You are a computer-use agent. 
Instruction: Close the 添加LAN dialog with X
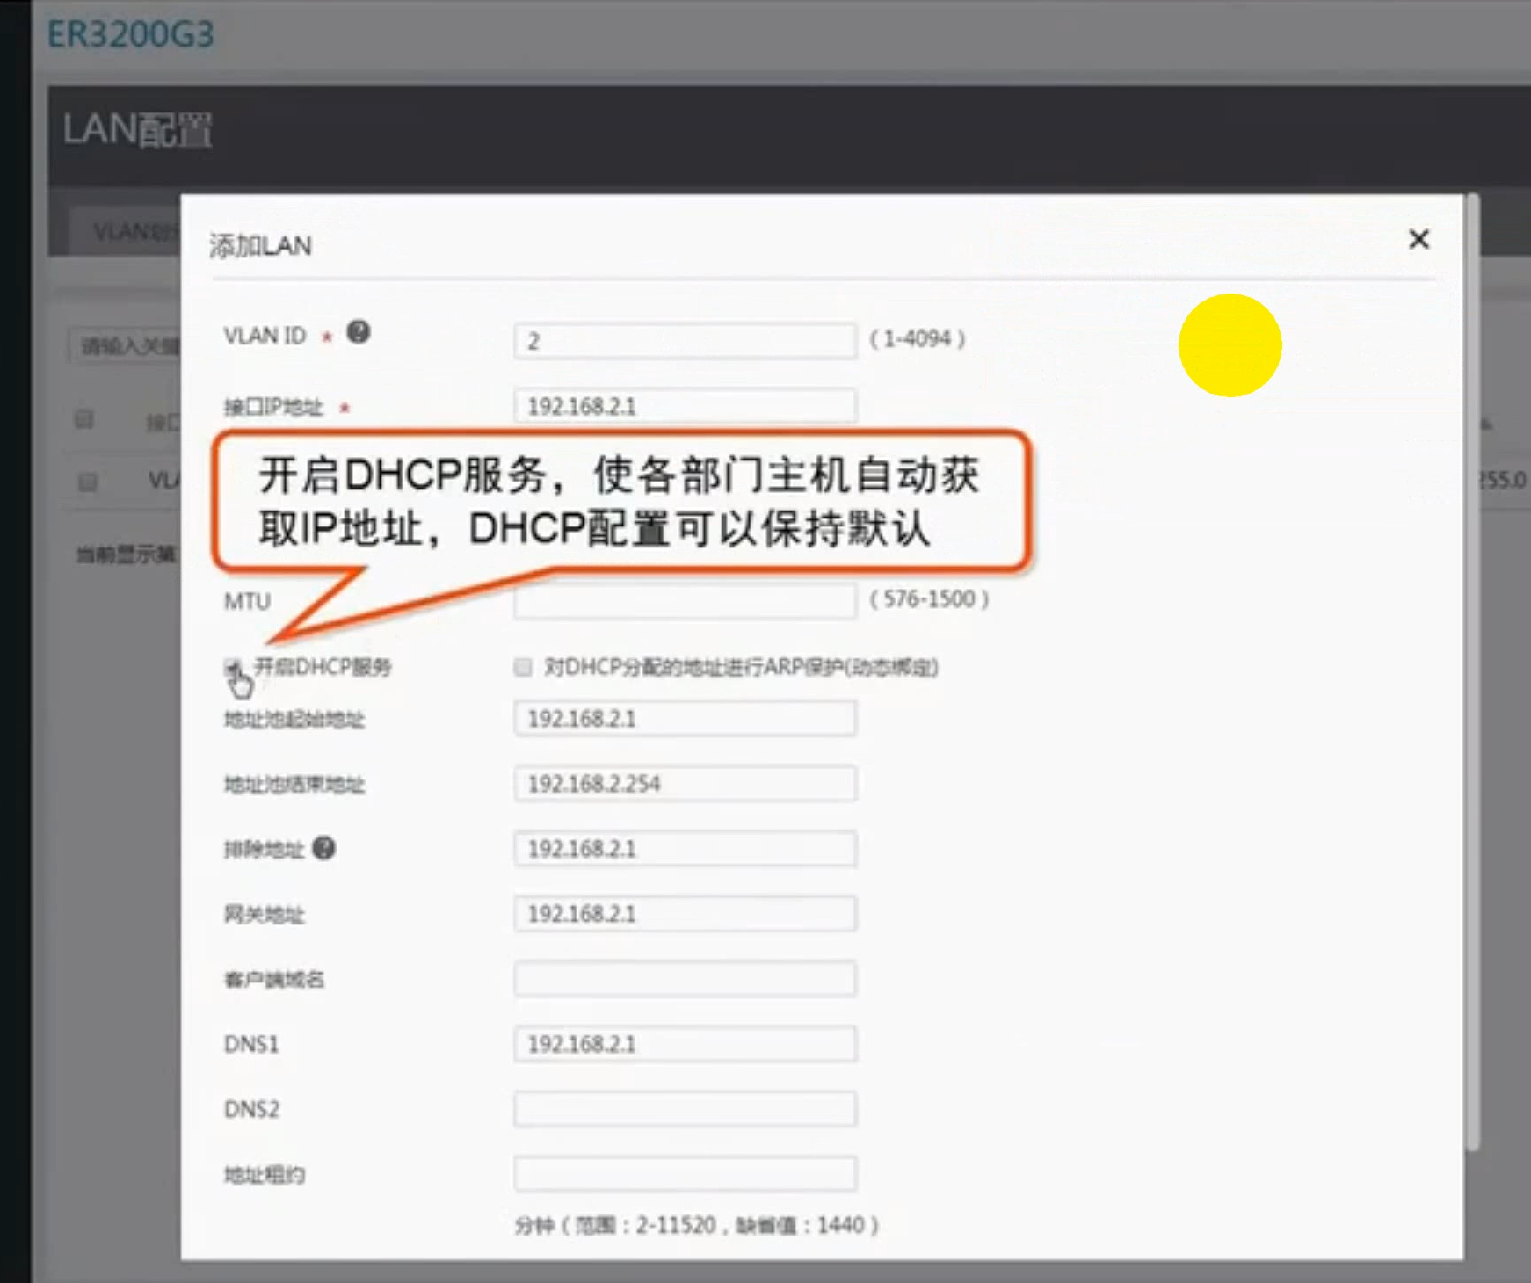point(1419,239)
